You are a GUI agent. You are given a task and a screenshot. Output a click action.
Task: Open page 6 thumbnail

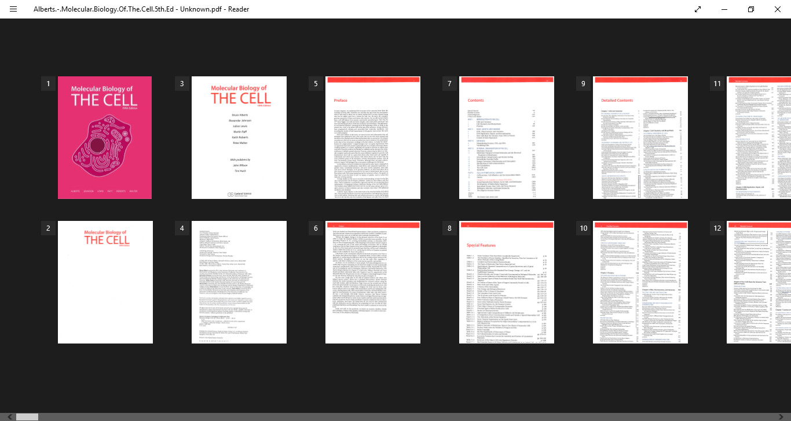(x=373, y=282)
